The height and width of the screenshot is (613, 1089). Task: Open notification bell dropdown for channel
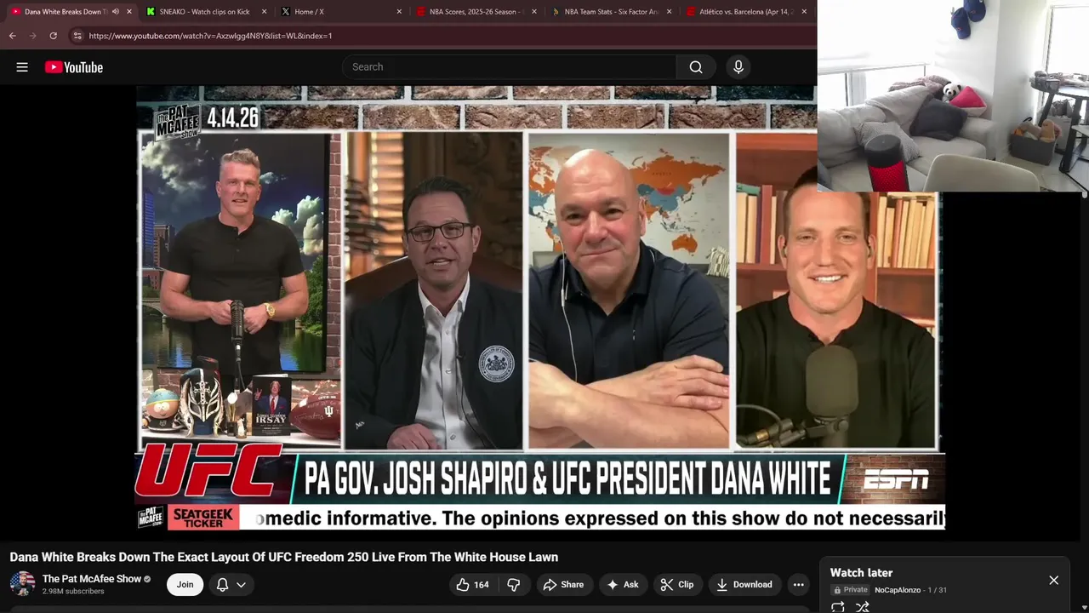(x=231, y=584)
